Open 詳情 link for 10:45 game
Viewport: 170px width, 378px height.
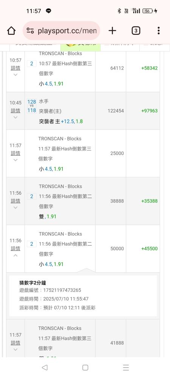click(15, 111)
